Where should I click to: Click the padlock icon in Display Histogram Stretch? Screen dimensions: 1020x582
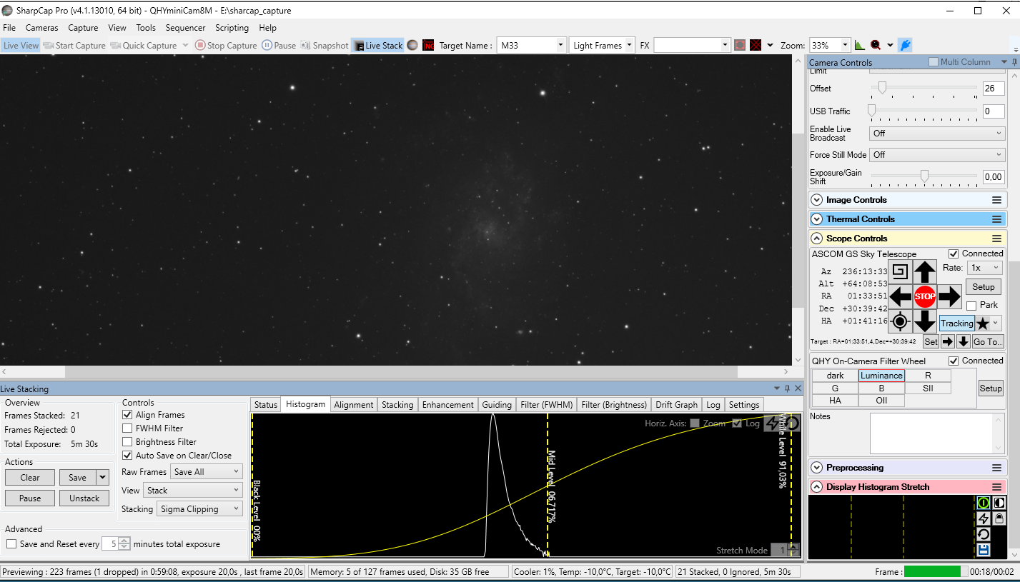[999, 519]
